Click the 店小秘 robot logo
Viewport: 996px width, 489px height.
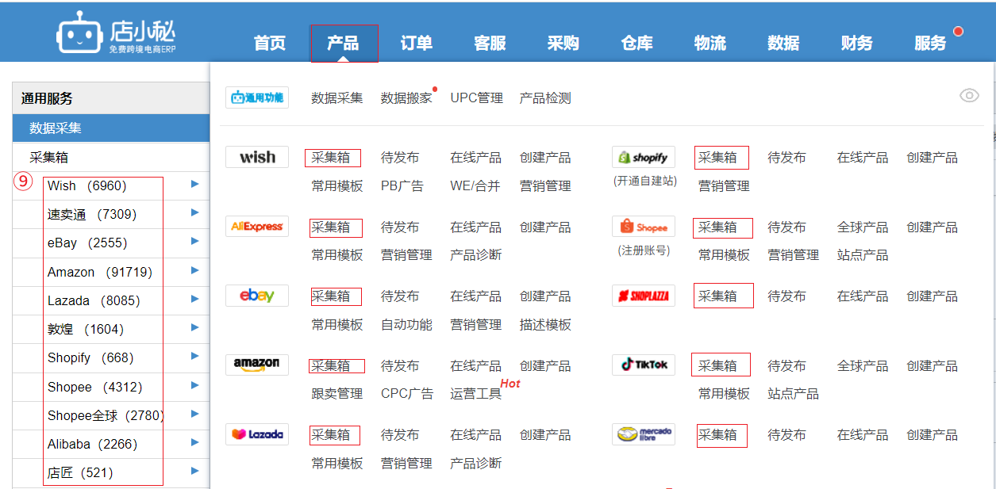pyautogui.click(x=116, y=32)
